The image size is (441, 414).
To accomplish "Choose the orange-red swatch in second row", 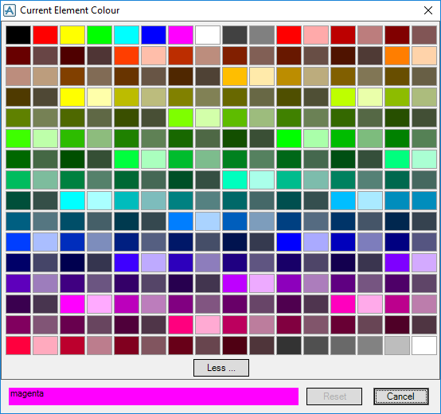I will coord(127,56).
